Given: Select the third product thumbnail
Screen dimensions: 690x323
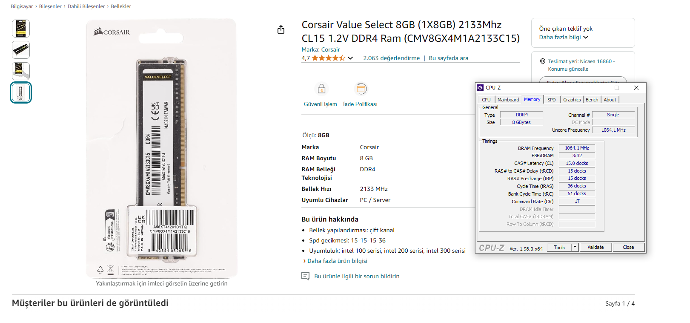Looking at the screenshot, I should pyautogui.click(x=21, y=71).
